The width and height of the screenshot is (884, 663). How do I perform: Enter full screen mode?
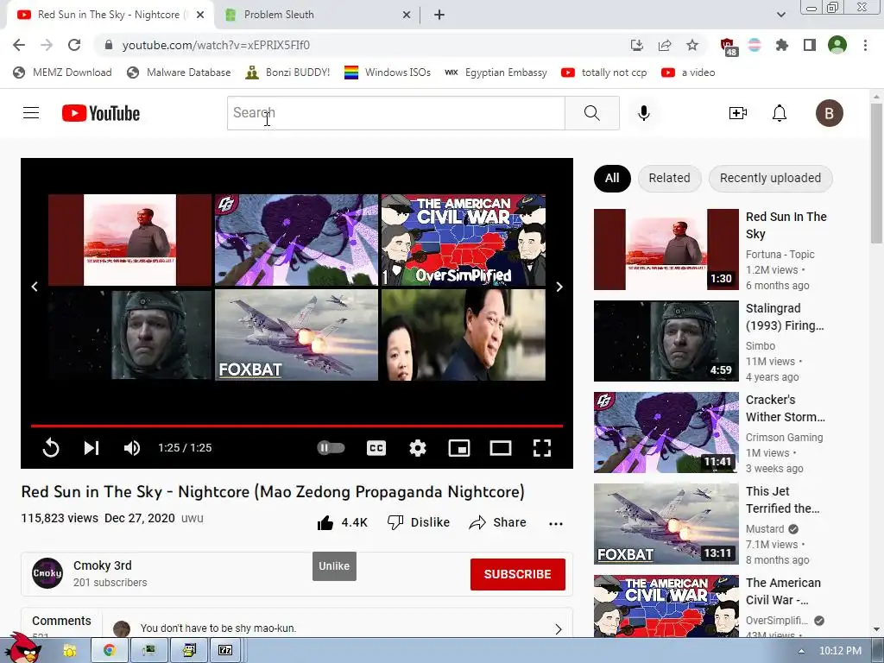click(x=542, y=448)
